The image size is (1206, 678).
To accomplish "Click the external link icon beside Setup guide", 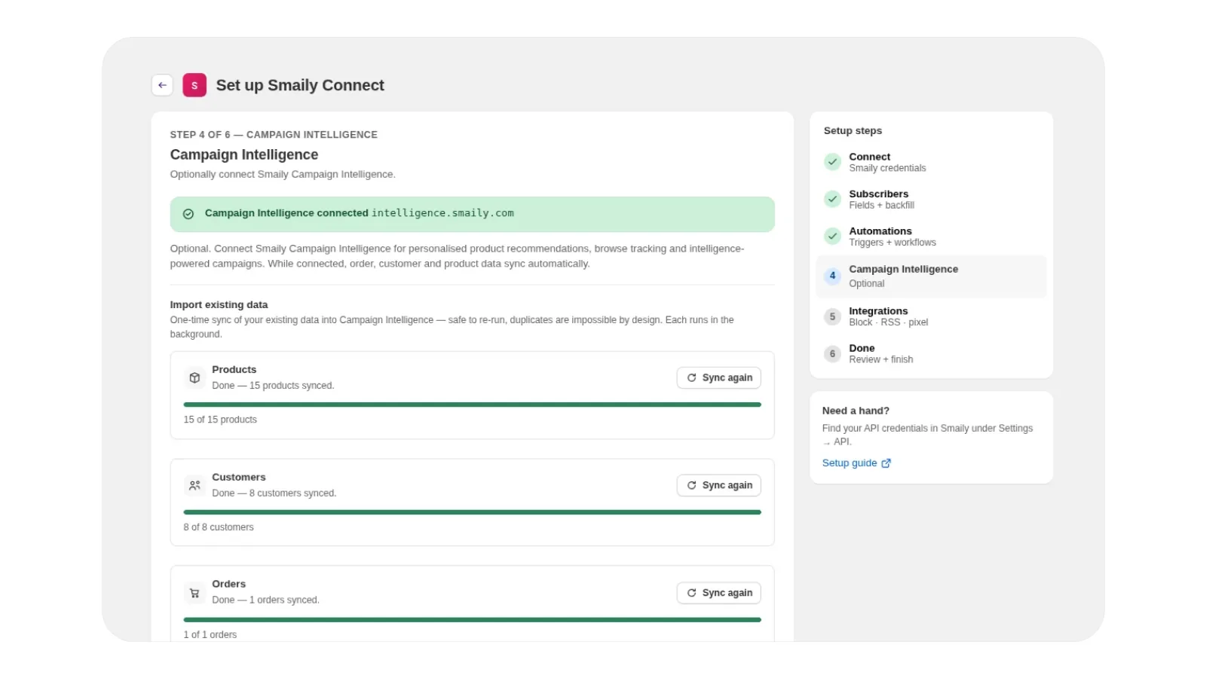I will (x=886, y=463).
